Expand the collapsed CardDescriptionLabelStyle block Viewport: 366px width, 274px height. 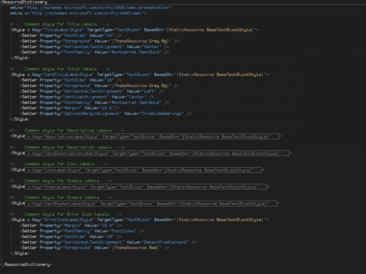[158, 153]
